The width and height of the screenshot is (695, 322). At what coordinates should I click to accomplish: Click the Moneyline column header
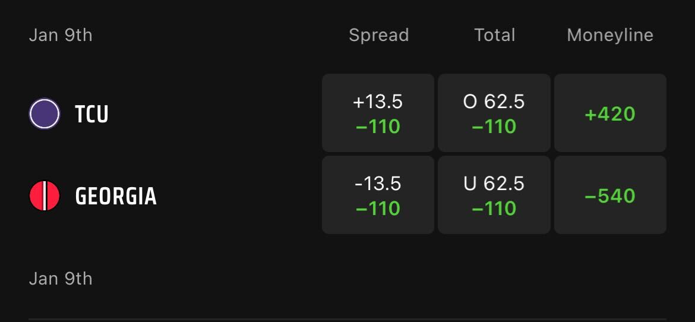click(x=610, y=35)
